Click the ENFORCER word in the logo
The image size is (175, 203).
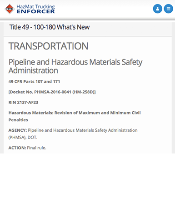[x=36, y=11]
